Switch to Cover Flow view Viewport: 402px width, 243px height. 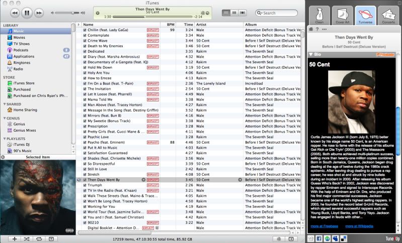(x=243, y=13)
